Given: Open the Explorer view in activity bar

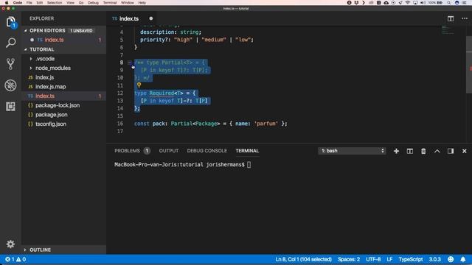Looking at the screenshot, I should pos(10,22).
